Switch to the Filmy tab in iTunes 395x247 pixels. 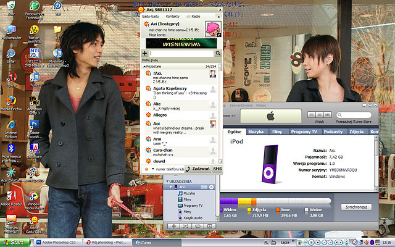point(277,132)
